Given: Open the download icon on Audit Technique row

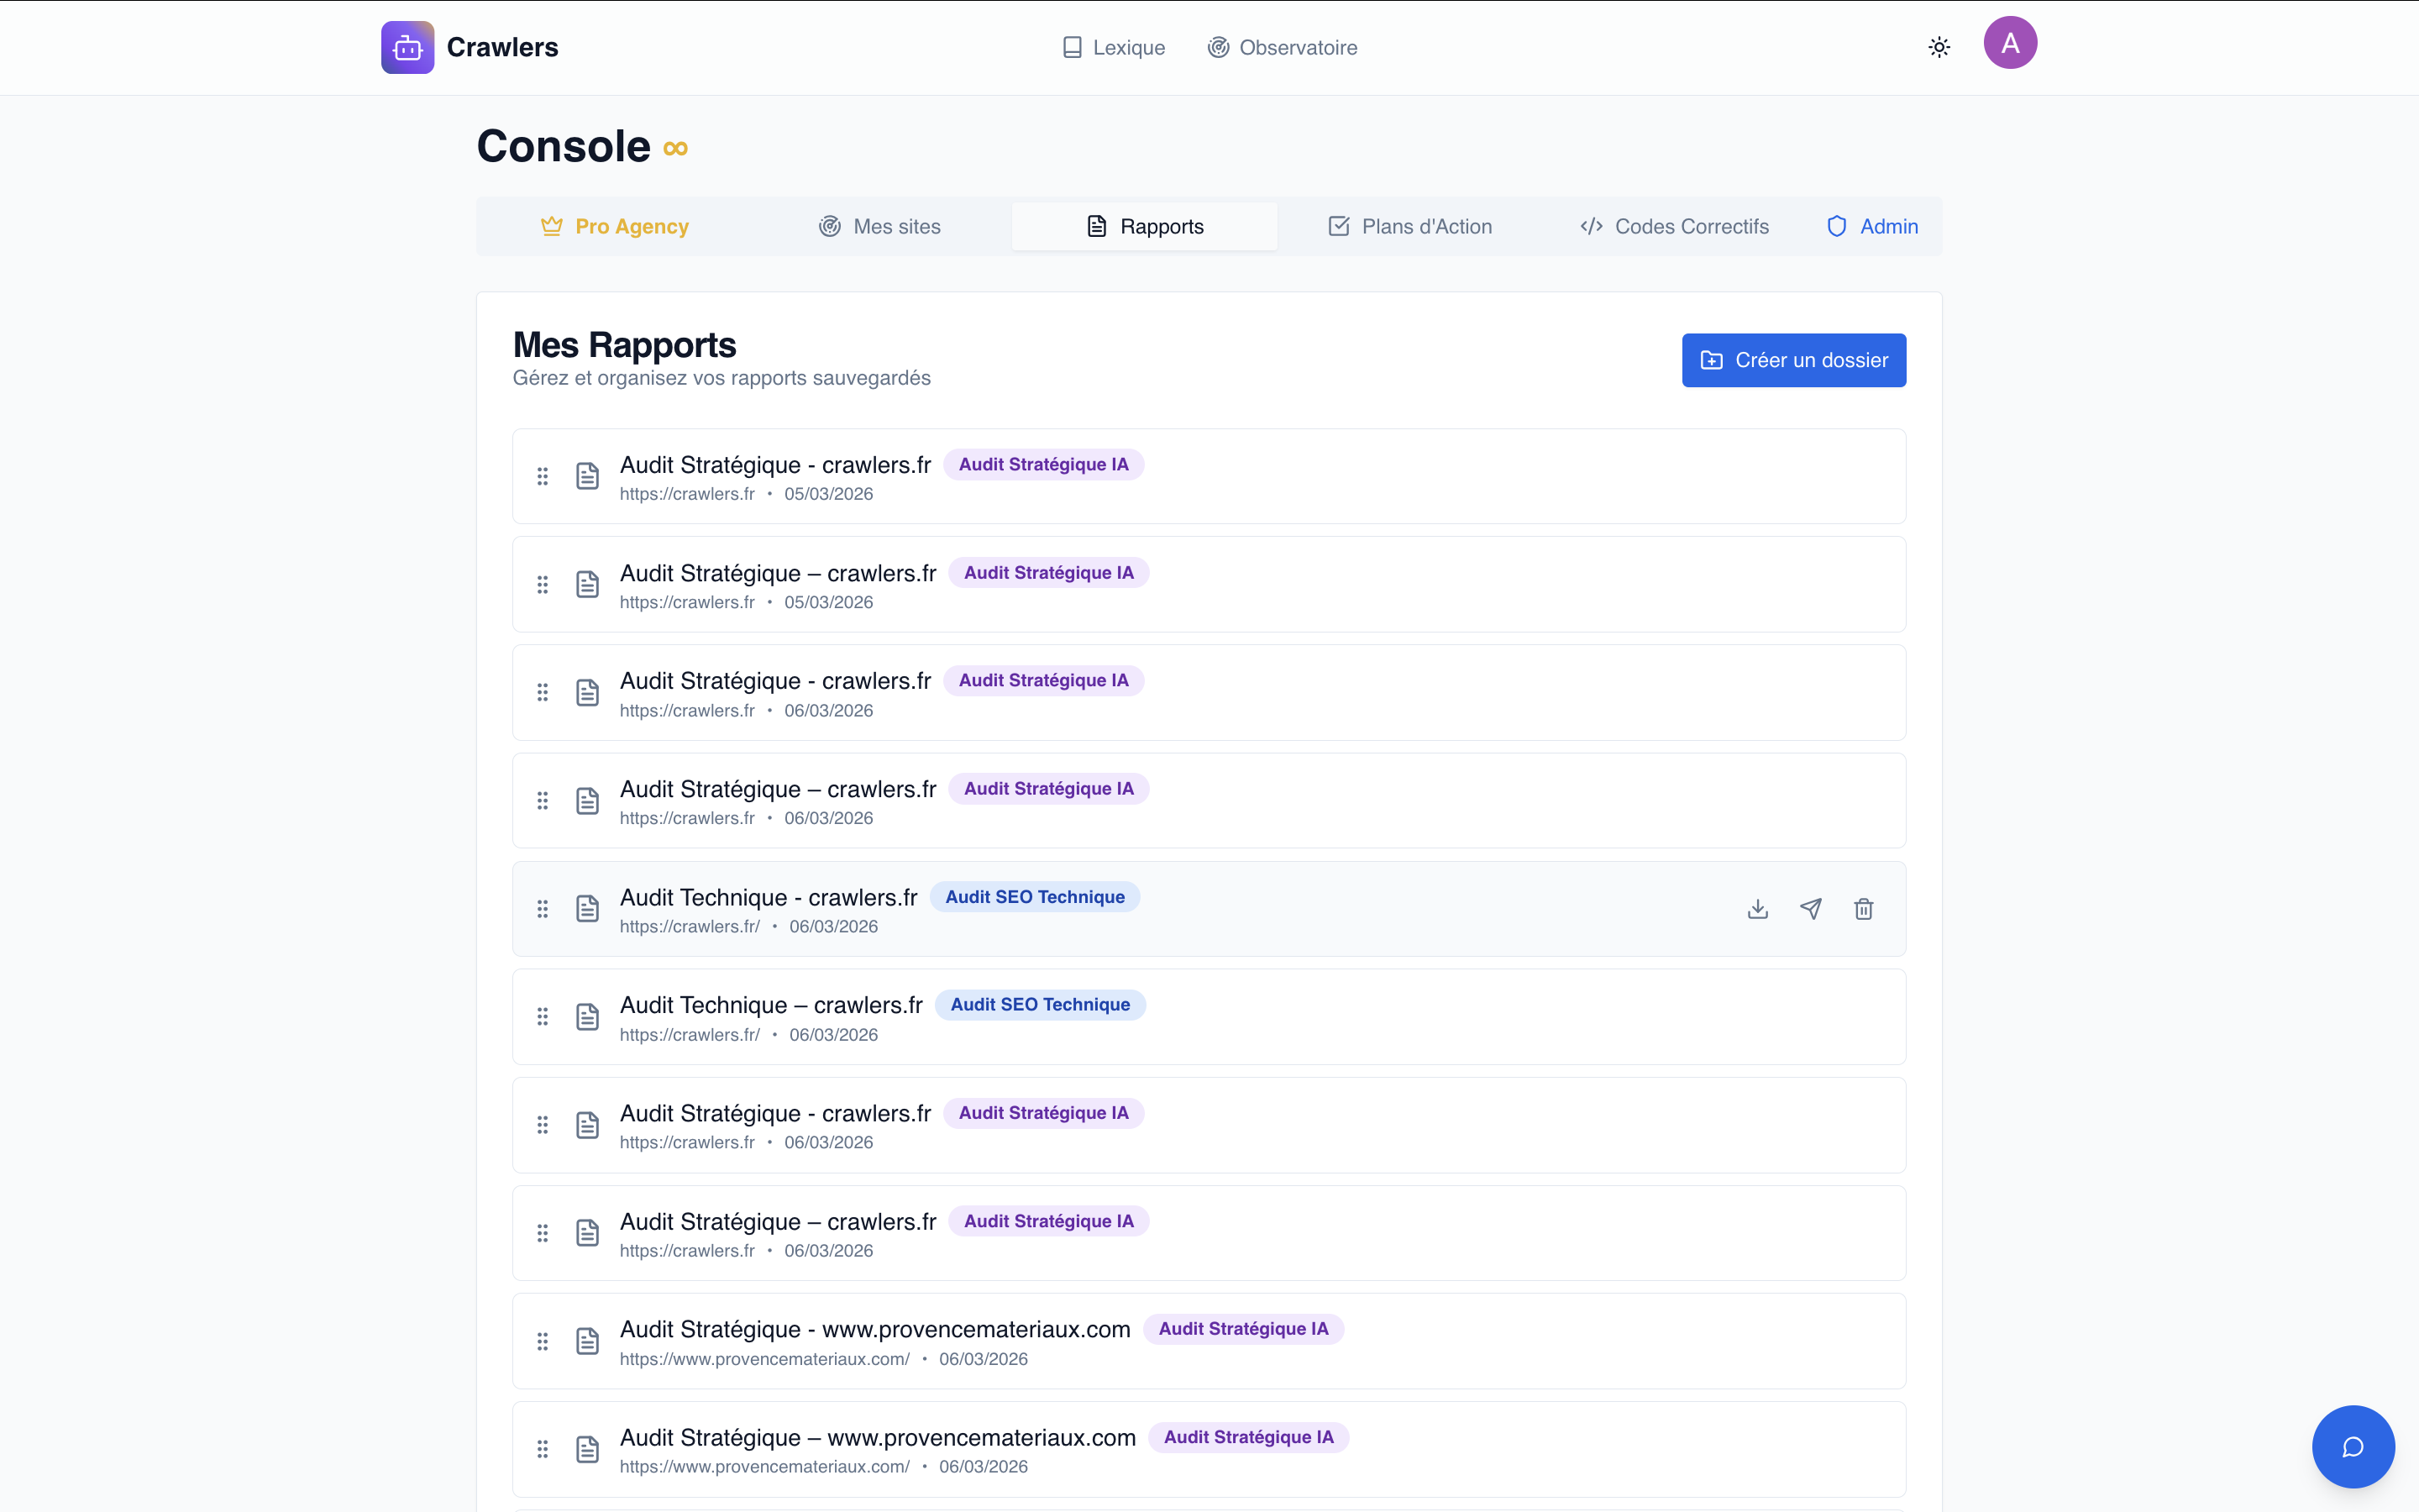Looking at the screenshot, I should tap(1757, 908).
